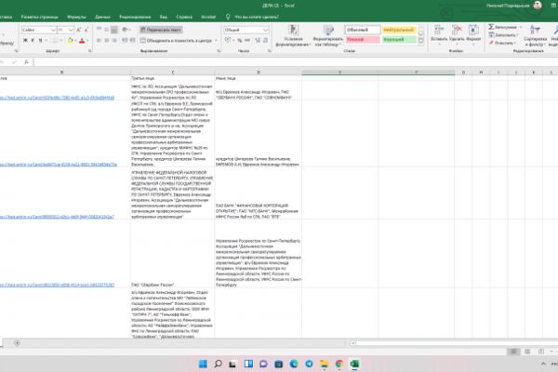Apply percent style format
The height and width of the screenshot is (372, 558).
tap(240, 41)
